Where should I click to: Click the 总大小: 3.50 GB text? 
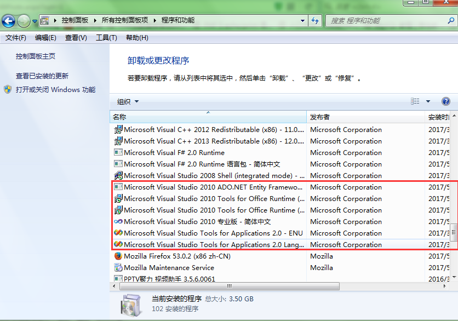tap(229, 299)
